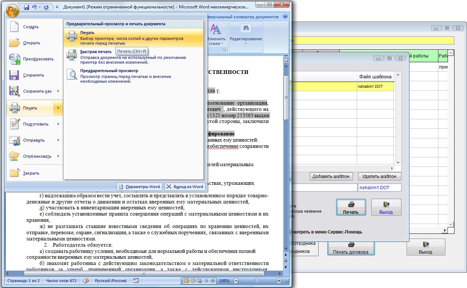Open Word Help question mark icon

click(285, 17)
